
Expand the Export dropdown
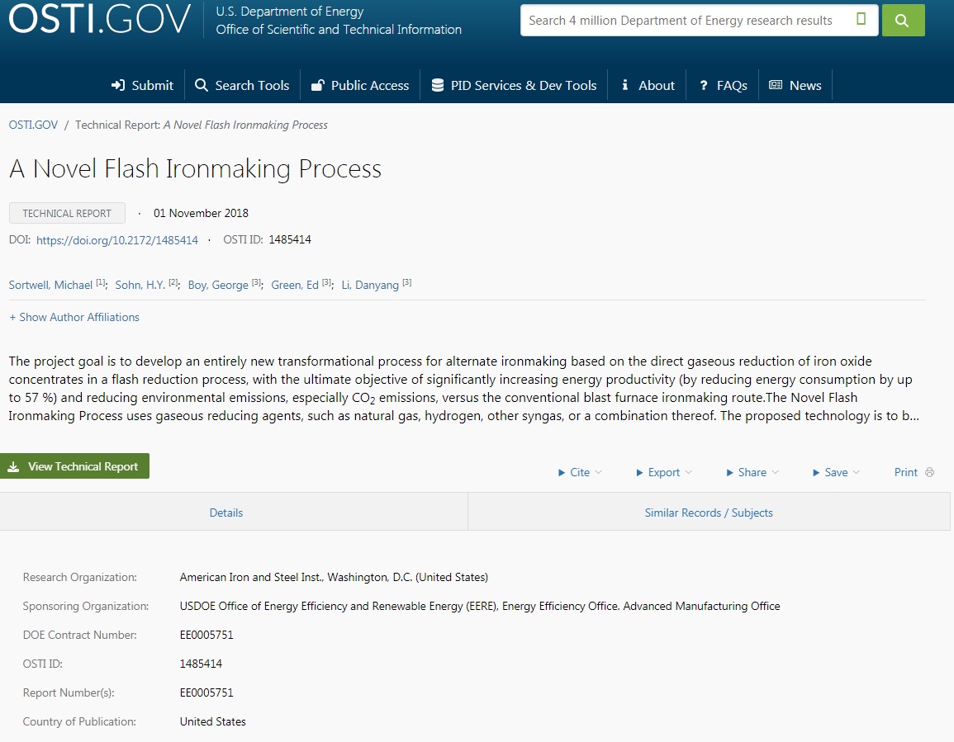pyautogui.click(x=664, y=473)
